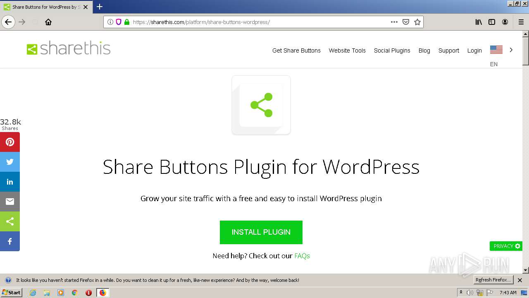529x298 pixels.
Task: Click the taskbar clock 7:43 AM
Action: point(508,293)
